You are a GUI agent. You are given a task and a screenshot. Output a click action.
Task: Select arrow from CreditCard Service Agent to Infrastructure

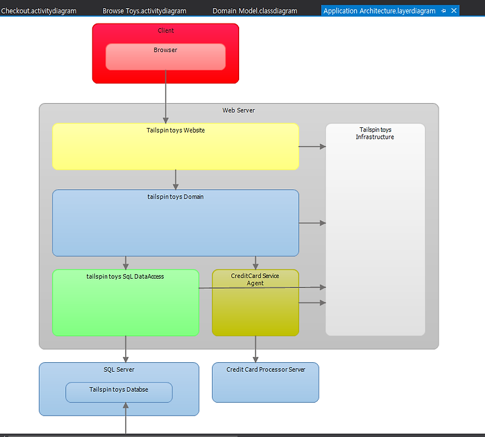tap(312, 303)
